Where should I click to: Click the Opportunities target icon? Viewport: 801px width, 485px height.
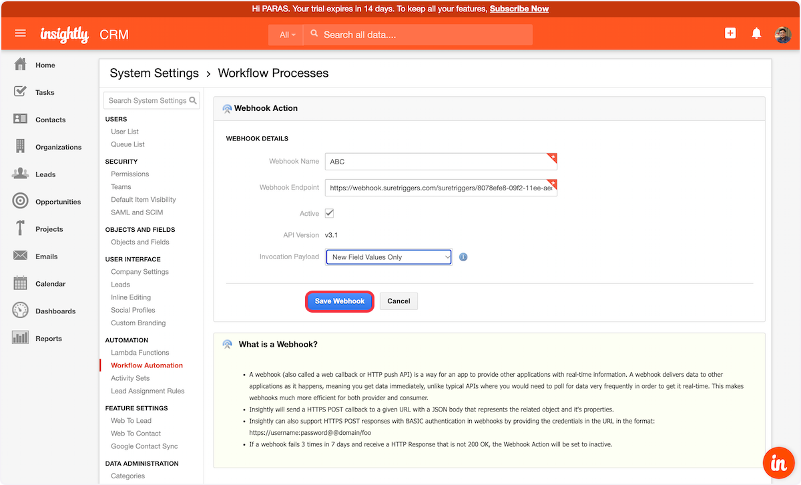[x=21, y=201]
